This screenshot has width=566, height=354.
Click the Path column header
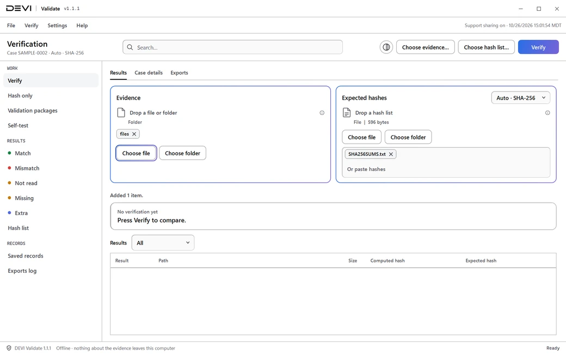163,260
